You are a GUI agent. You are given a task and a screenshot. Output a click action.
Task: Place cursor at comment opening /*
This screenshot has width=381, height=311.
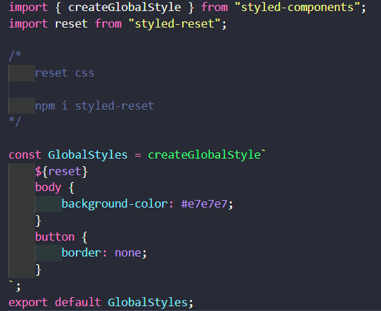click(x=14, y=56)
